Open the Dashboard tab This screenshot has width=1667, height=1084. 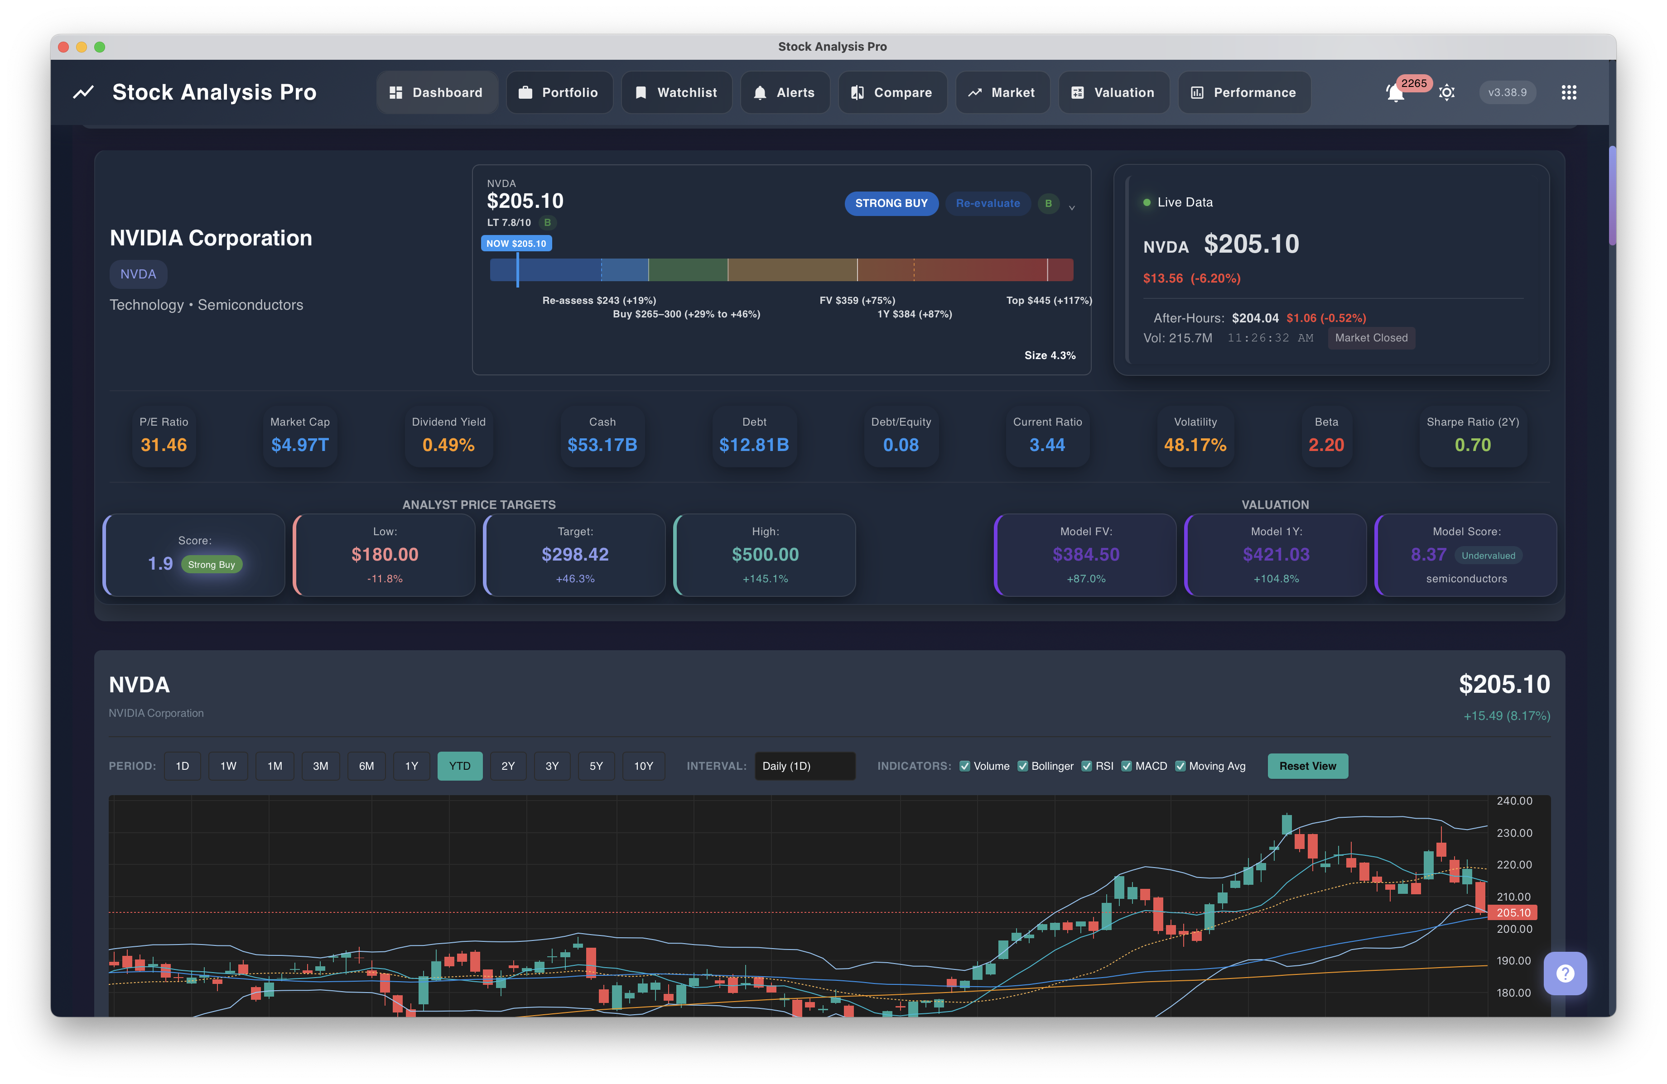click(x=436, y=92)
